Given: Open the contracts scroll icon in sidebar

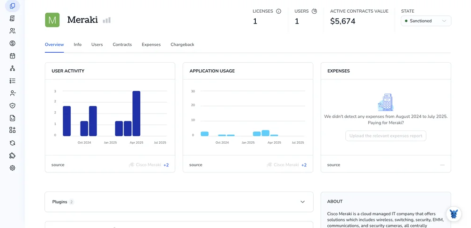Looking at the screenshot, I should 12,18.
